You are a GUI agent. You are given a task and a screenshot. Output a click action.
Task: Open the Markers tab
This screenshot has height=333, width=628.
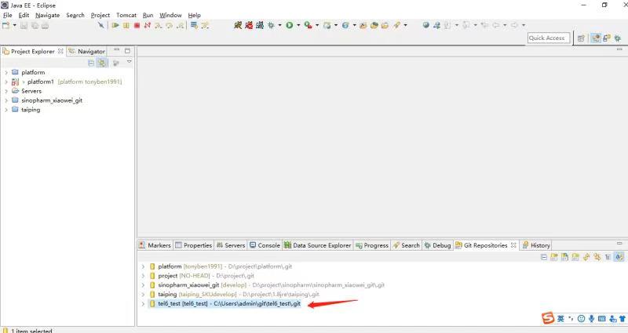click(x=155, y=245)
